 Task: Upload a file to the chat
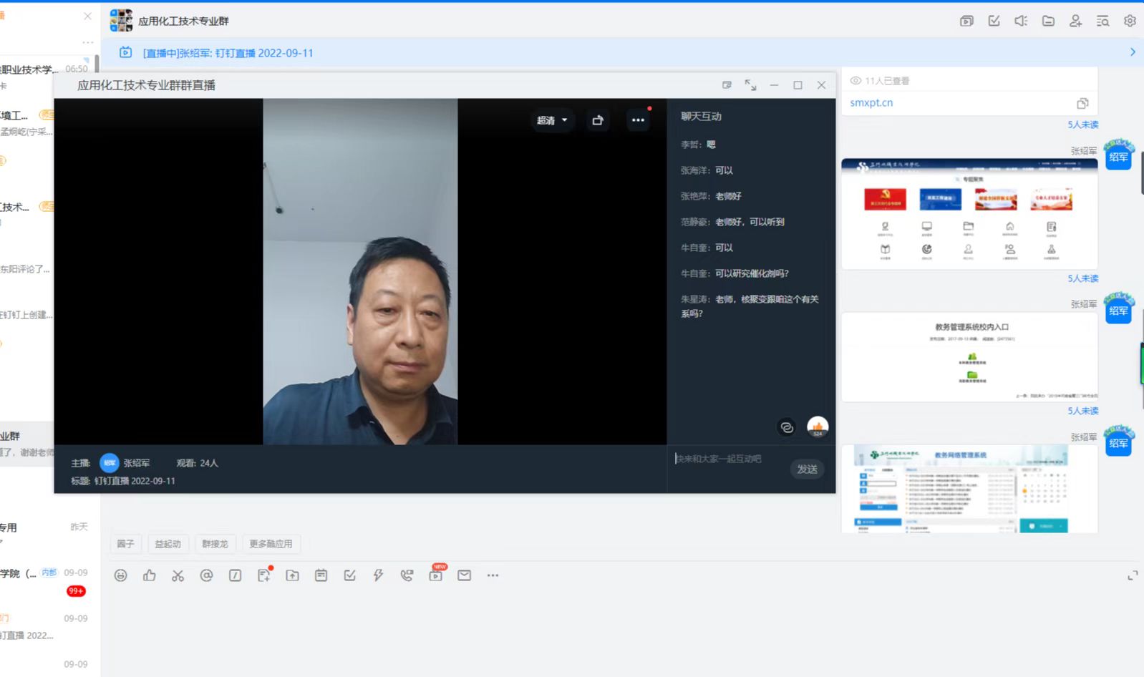(x=292, y=575)
